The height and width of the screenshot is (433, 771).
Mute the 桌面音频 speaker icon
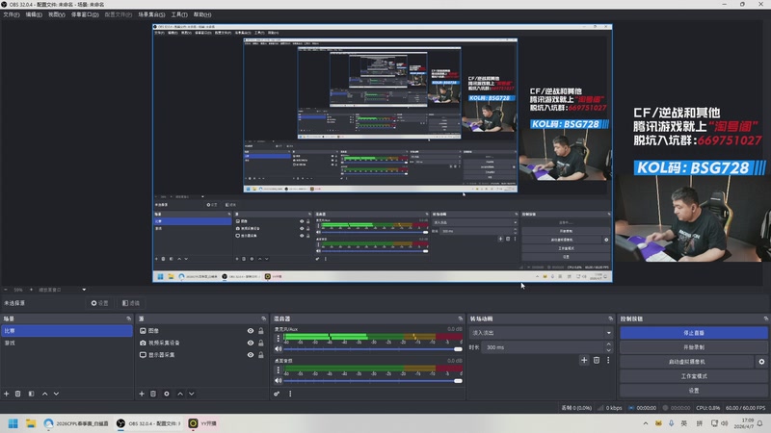pos(279,380)
